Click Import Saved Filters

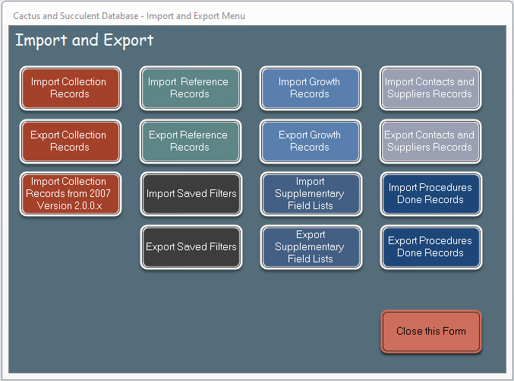[191, 194]
